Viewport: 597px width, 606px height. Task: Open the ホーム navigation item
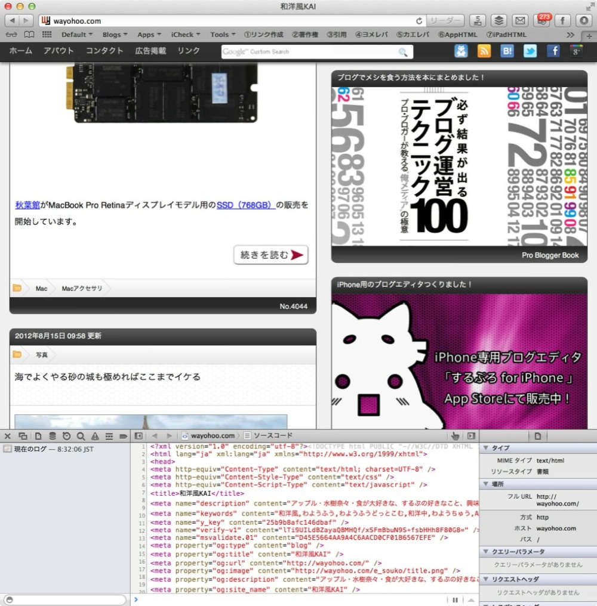click(x=20, y=51)
